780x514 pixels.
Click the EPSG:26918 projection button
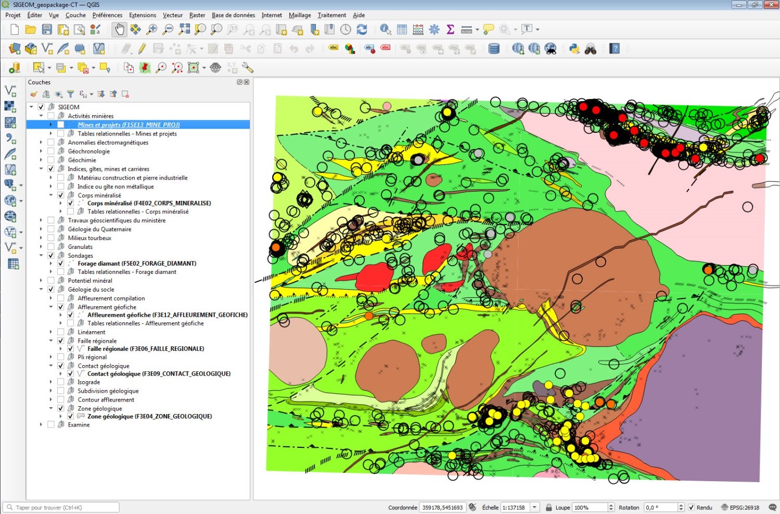point(740,507)
